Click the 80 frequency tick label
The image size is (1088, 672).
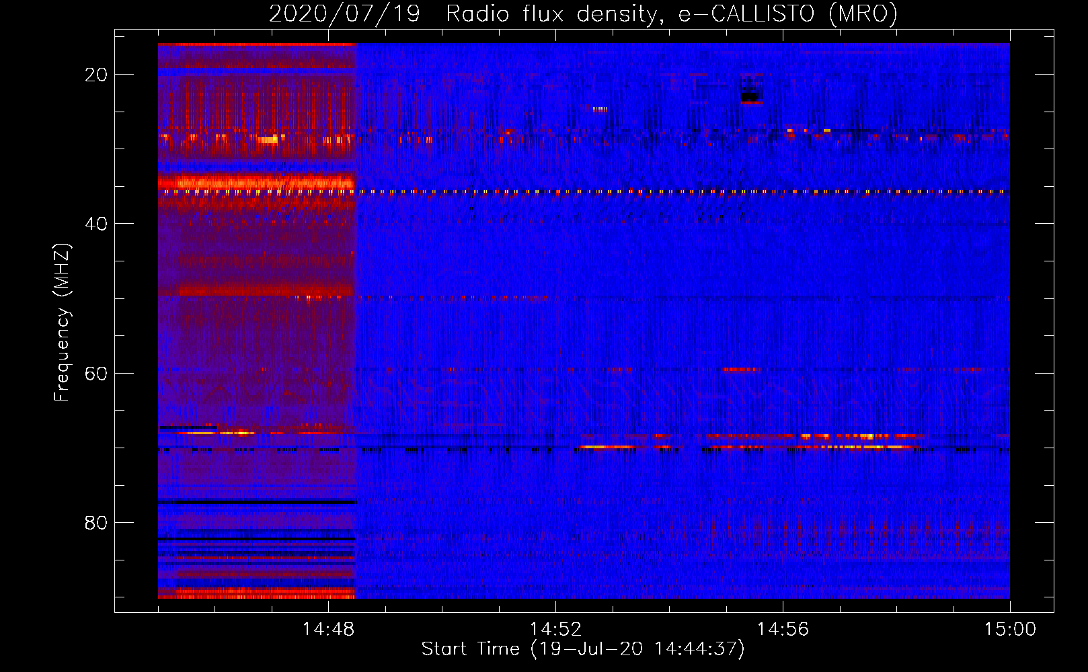point(96,522)
